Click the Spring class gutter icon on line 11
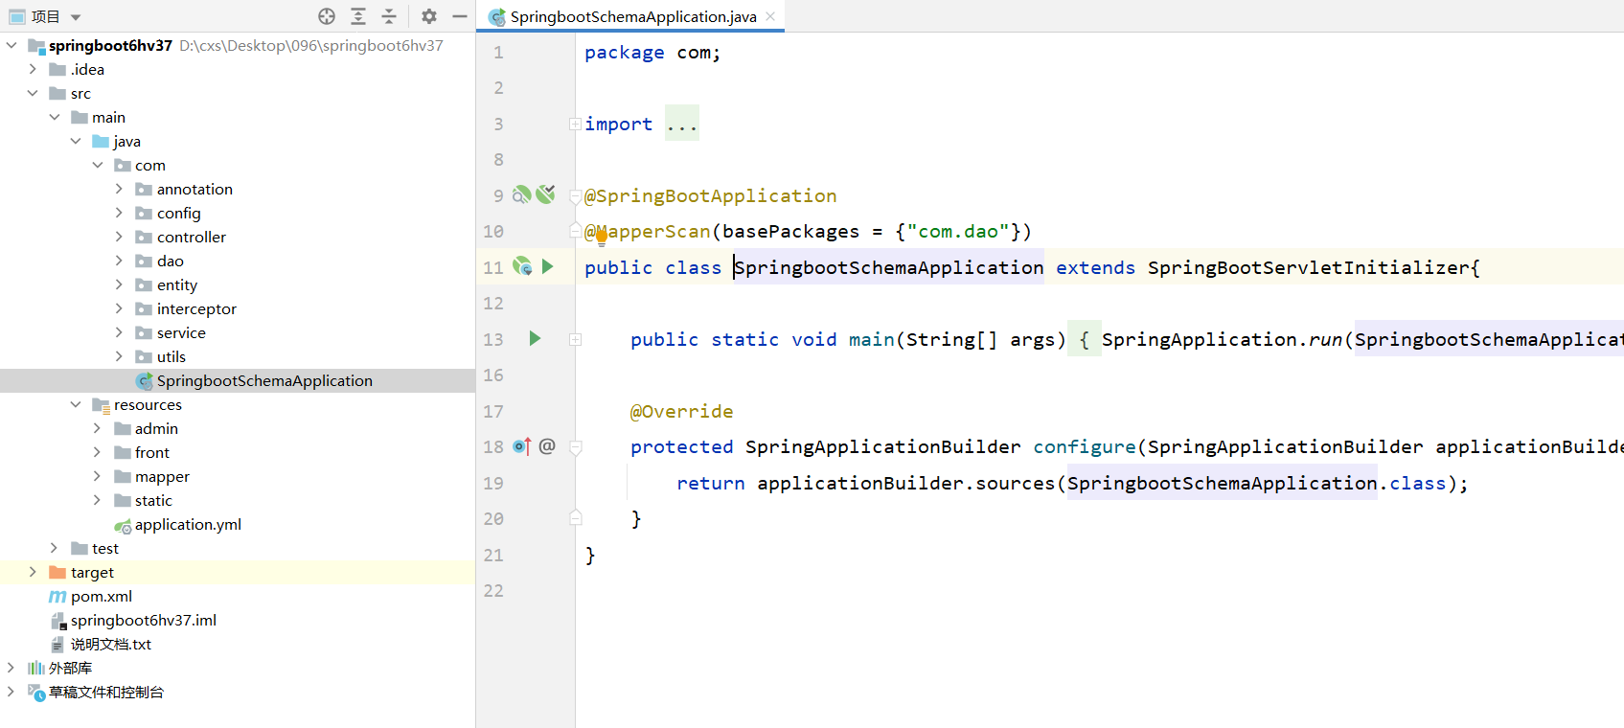The image size is (1624, 728). 522,266
